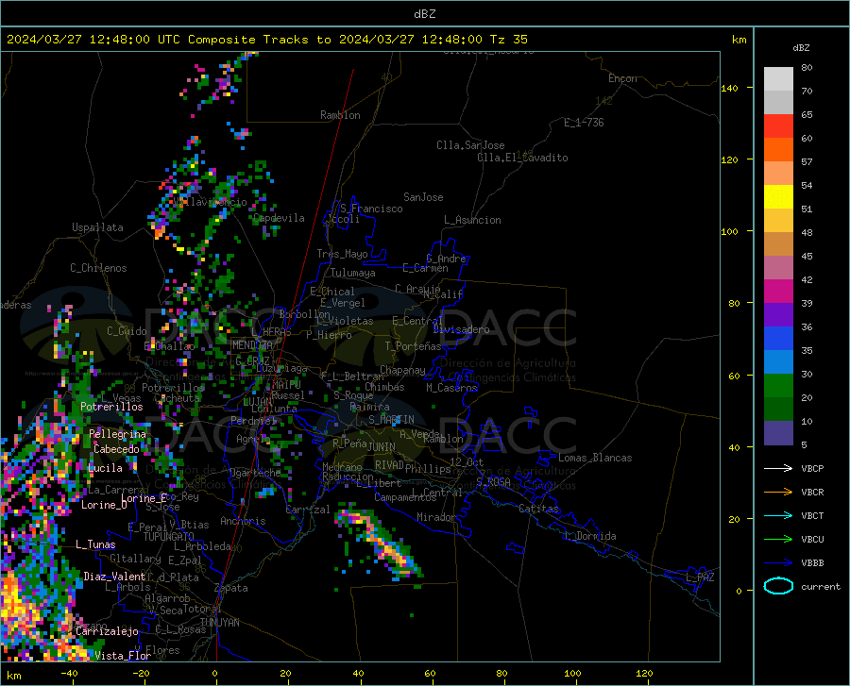Screen dimensions: 850x686
Task: Select the magenta 39–42 dBZ swatch
Action: tap(778, 292)
